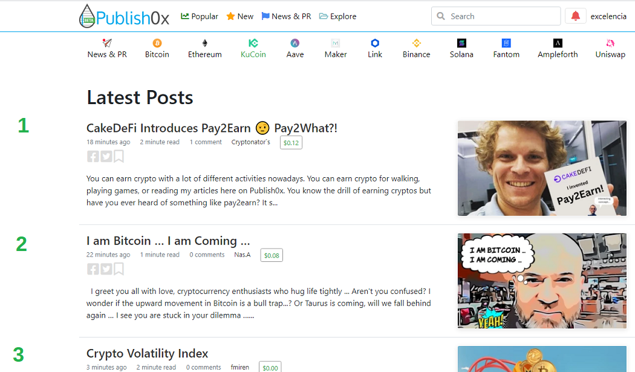The image size is (635, 372).
Task: Click '22 minutes ago' timestamp
Action: coord(108,255)
